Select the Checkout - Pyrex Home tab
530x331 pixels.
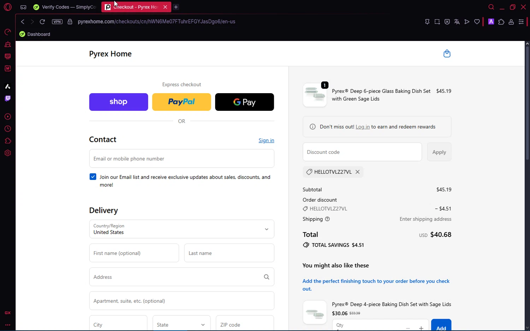tap(136, 7)
